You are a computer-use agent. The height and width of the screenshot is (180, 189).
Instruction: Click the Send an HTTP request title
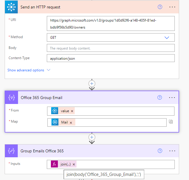[40, 7]
